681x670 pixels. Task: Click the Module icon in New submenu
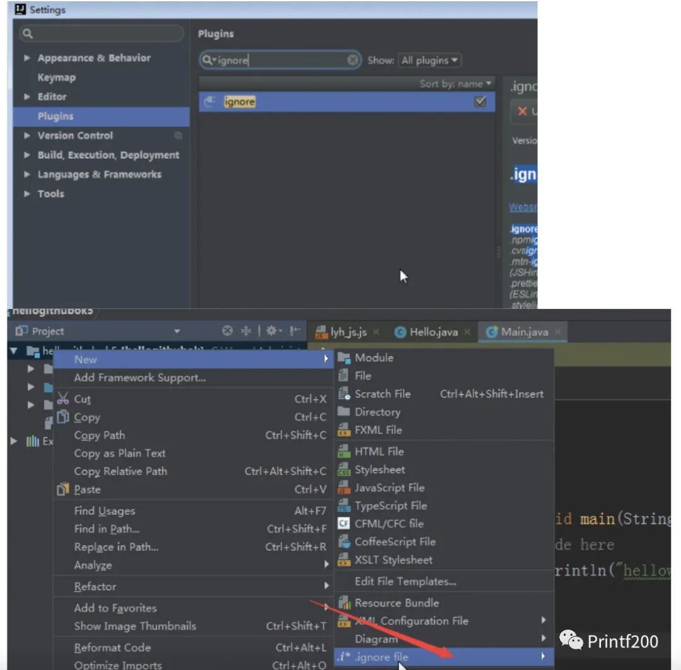(344, 358)
